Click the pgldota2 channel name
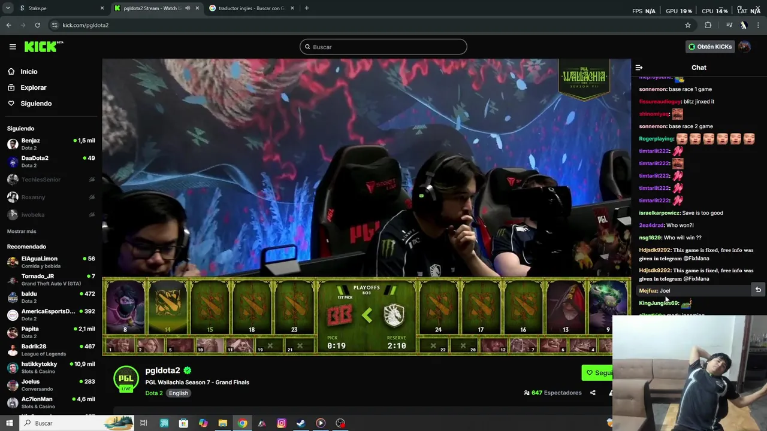This screenshot has height=431, width=767. [x=162, y=371]
